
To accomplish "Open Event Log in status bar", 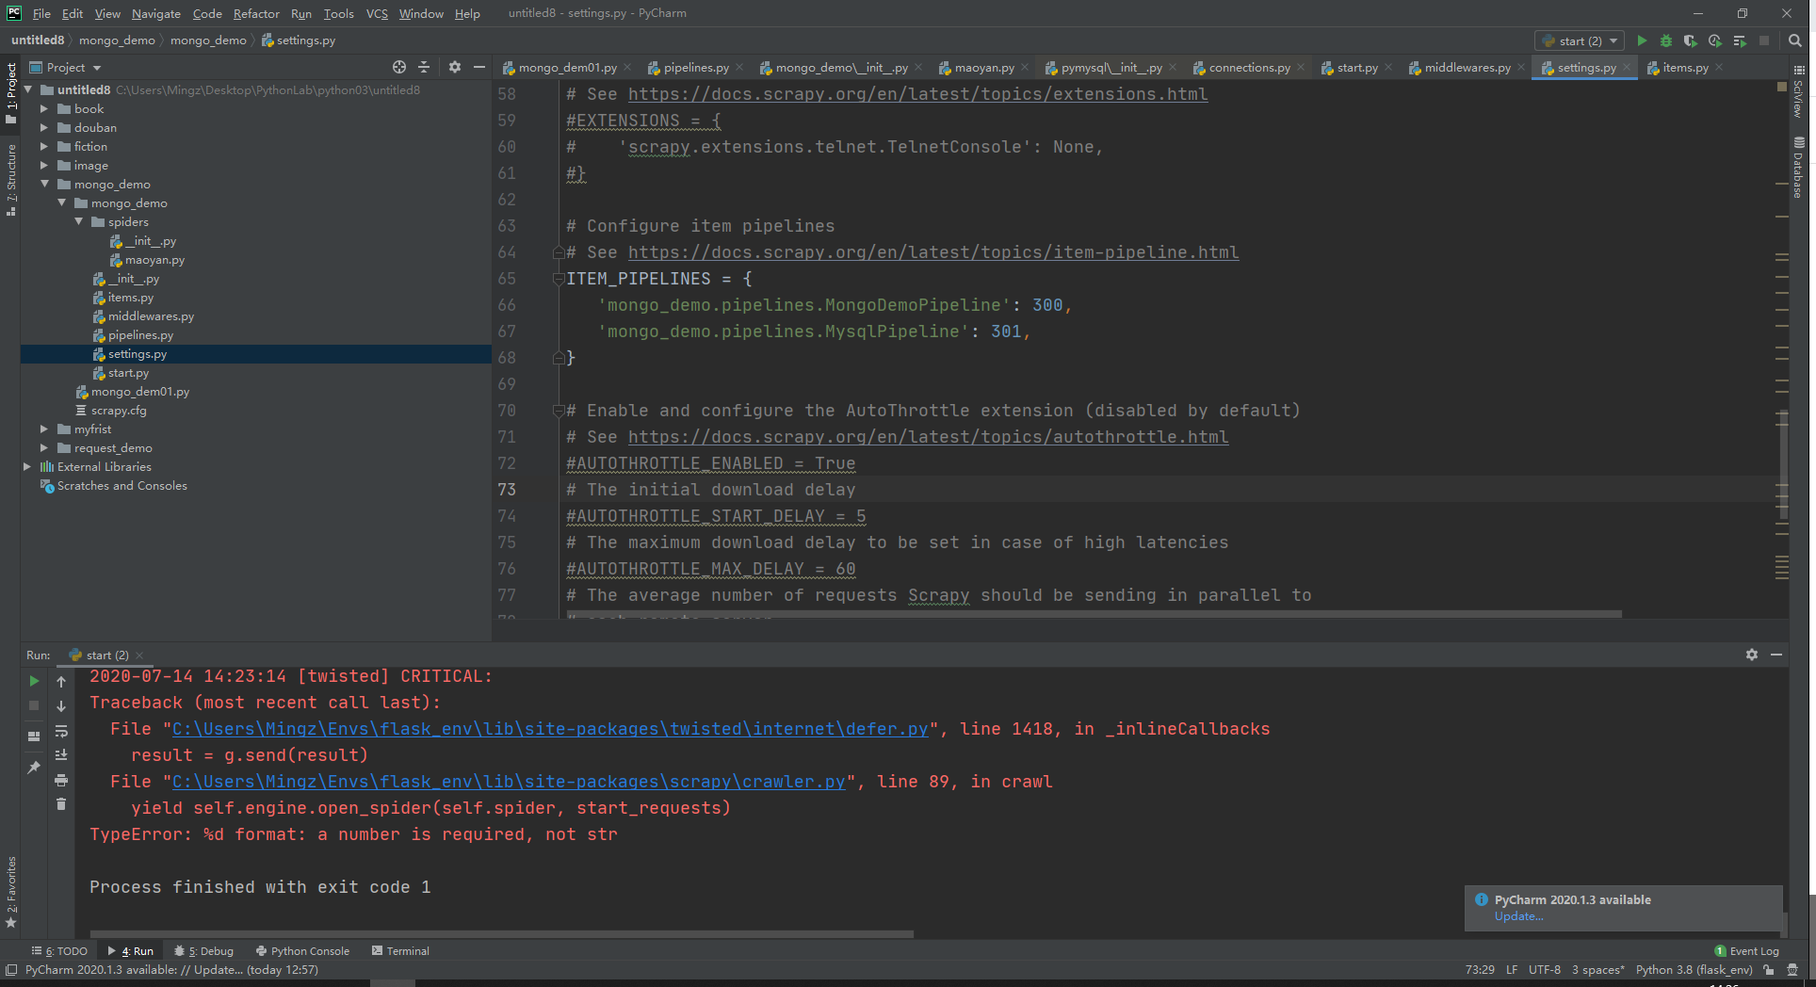I will (1747, 951).
